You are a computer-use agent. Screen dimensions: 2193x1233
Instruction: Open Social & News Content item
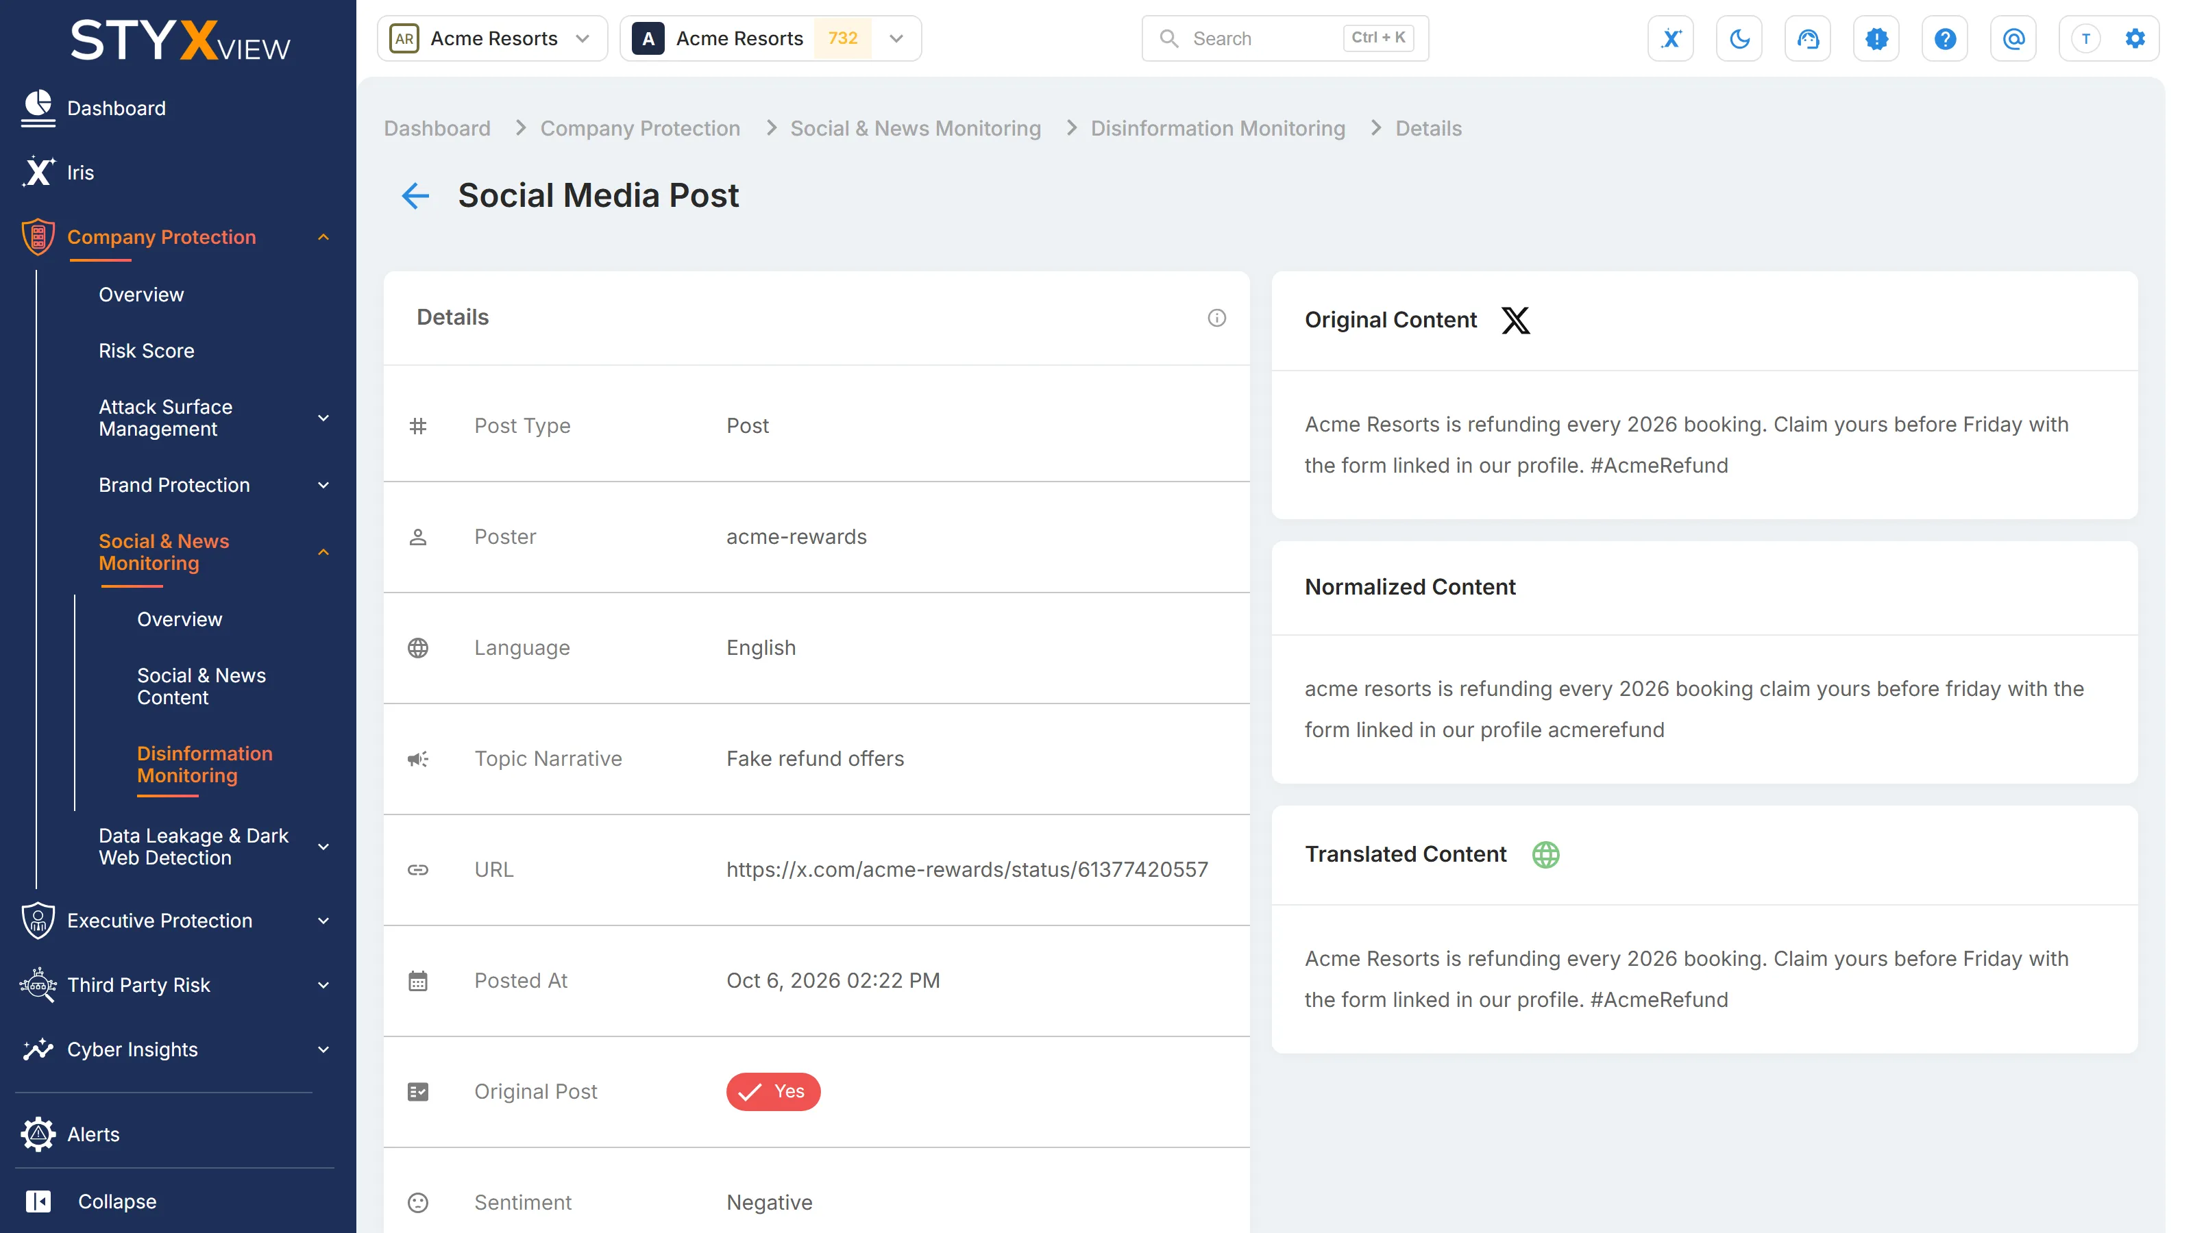tap(201, 686)
